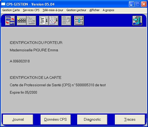The image size is (148, 127).
Task: Click the card exchange icon with red arrows
Action: pos(10,21)
